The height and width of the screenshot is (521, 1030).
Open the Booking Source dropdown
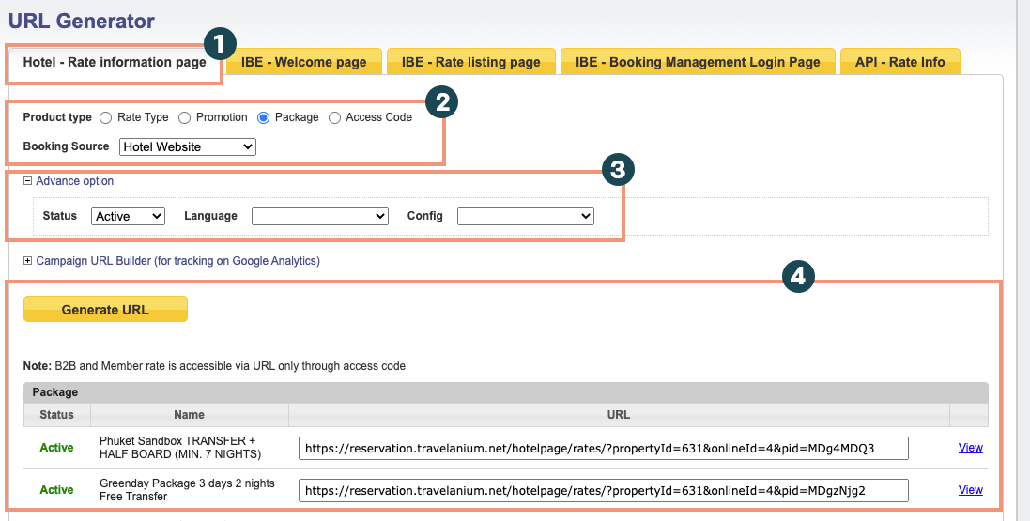[188, 146]
